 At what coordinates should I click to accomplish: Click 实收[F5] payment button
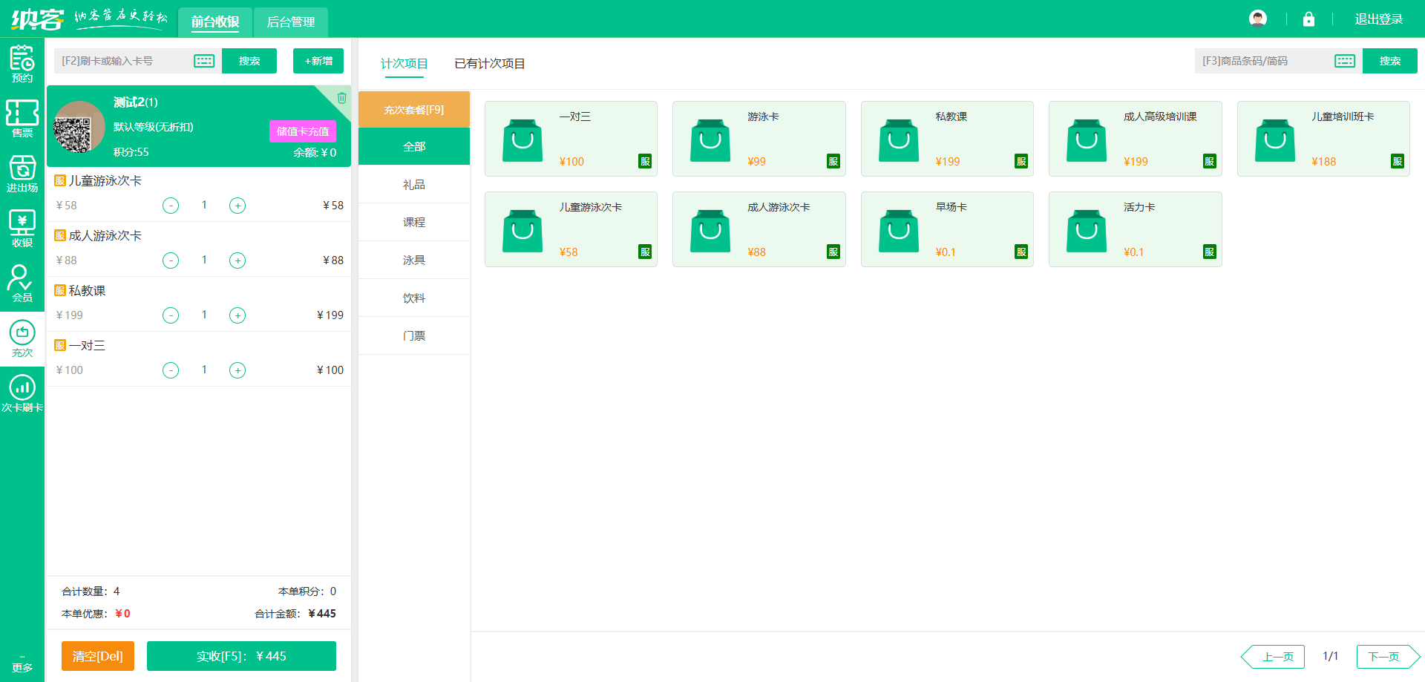pos(241,656)
